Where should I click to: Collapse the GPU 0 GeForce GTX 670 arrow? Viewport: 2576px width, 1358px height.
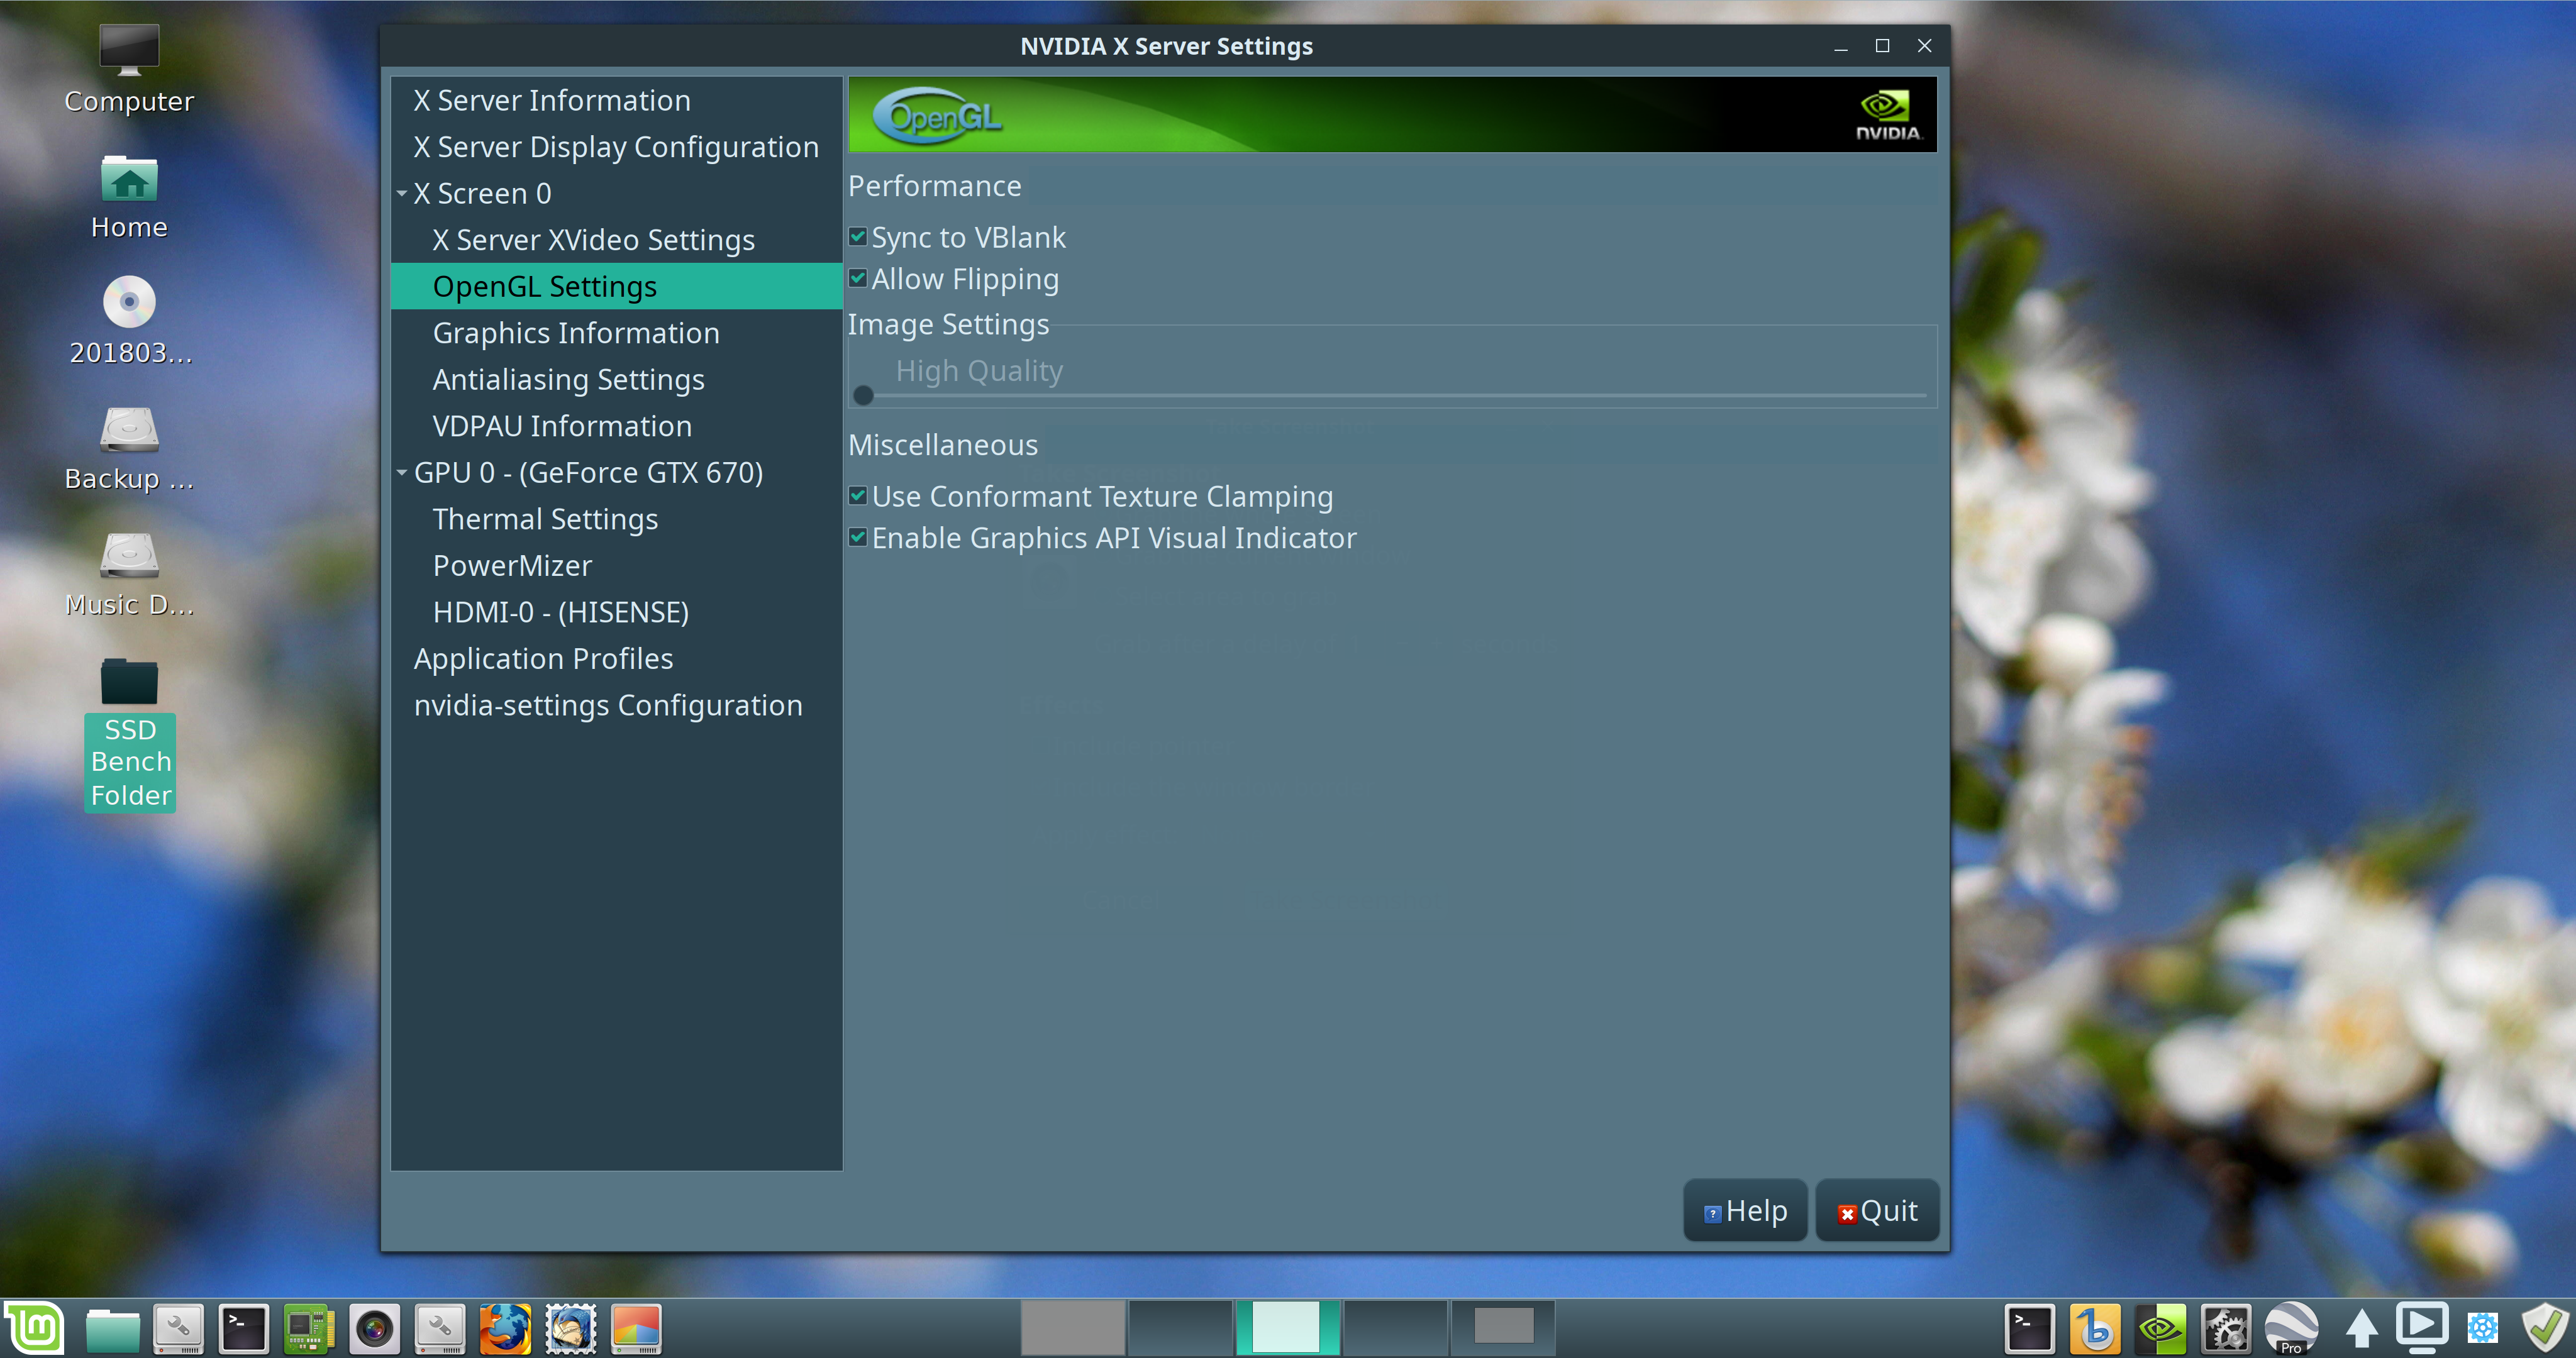[402, 472]
